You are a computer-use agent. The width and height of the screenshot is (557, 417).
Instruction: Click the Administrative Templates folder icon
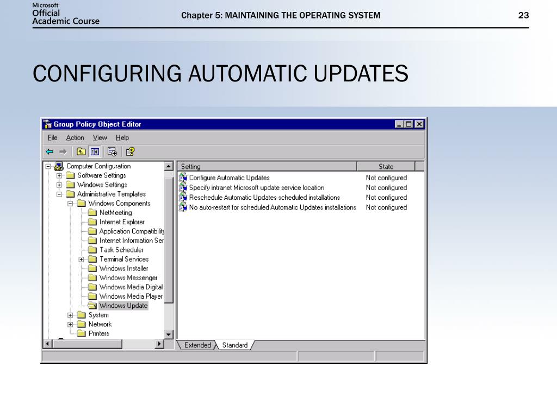coord(70,194)
